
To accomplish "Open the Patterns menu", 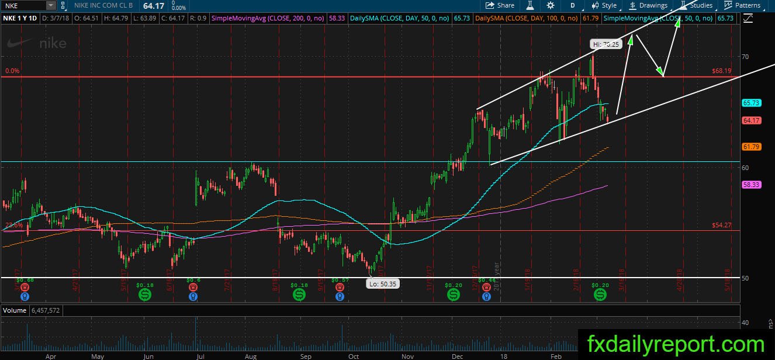I will [742, 5].
